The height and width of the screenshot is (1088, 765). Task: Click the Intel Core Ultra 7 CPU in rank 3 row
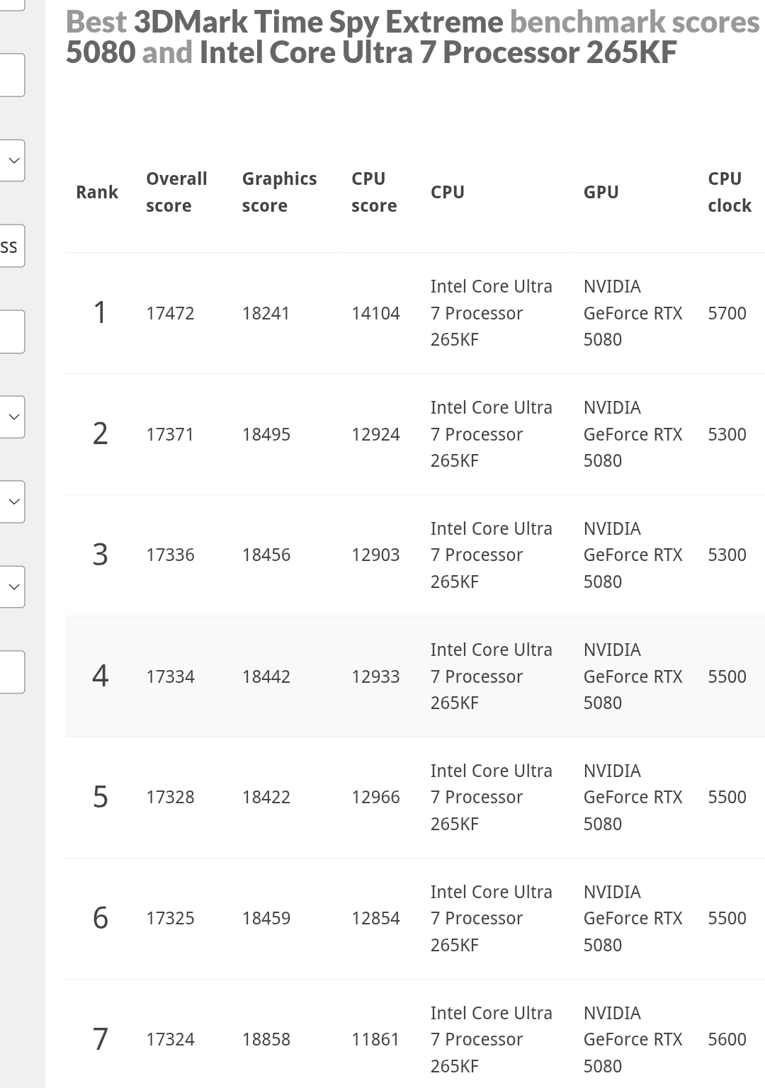(x=491, y=555)
